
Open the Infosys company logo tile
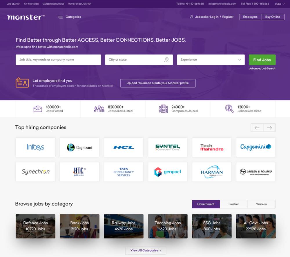[x=35, y=147]
